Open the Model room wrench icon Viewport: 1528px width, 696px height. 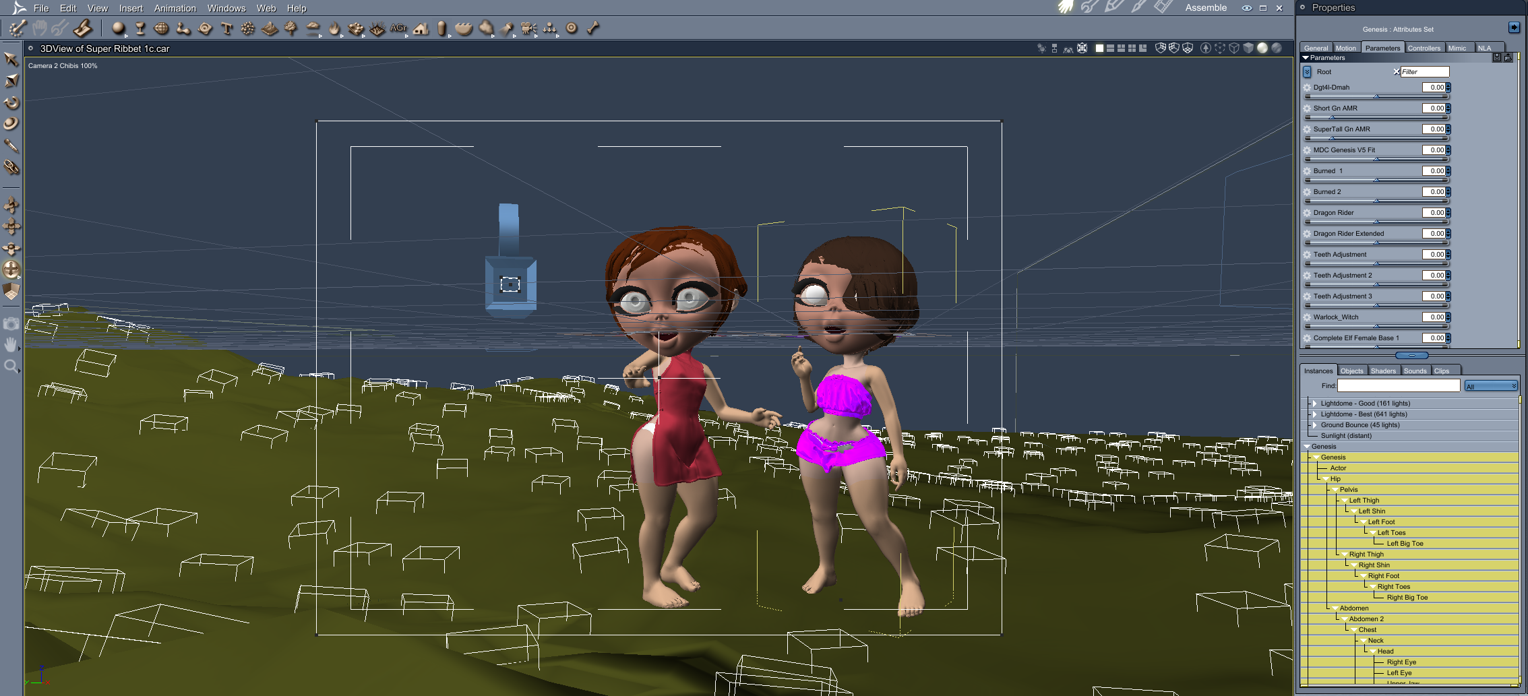1089,7
